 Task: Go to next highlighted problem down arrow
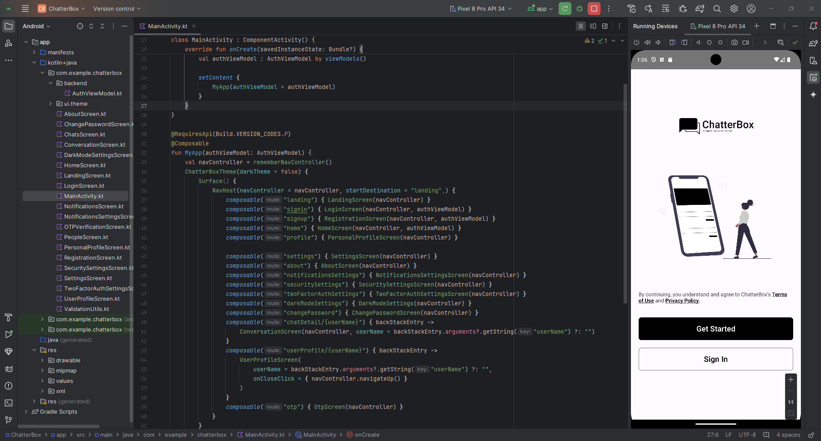click(x=622, y=41)
